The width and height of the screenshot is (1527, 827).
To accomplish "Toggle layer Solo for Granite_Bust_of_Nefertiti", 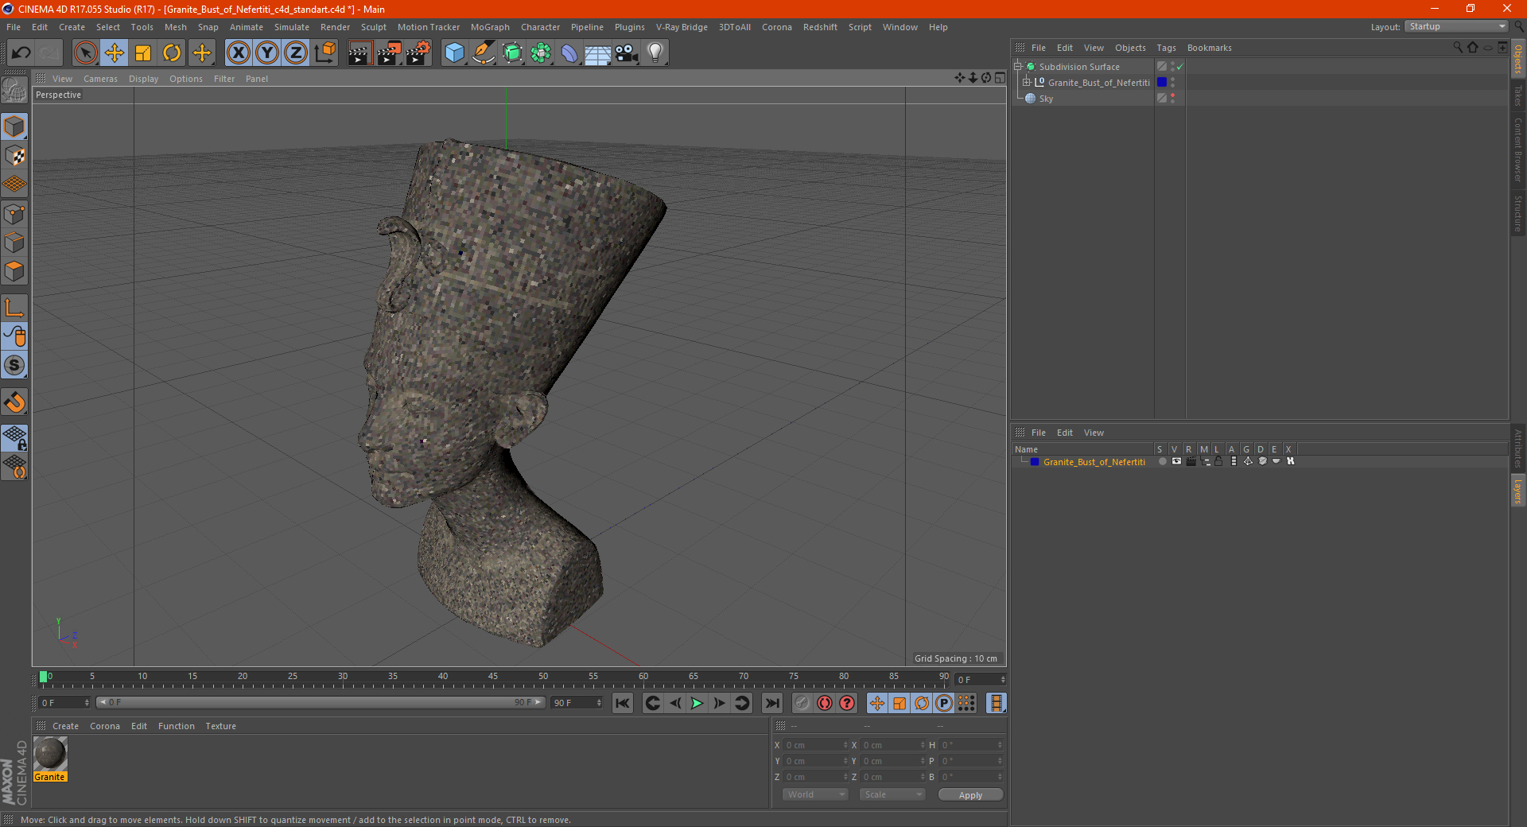I will click(x=1162, y=461).
